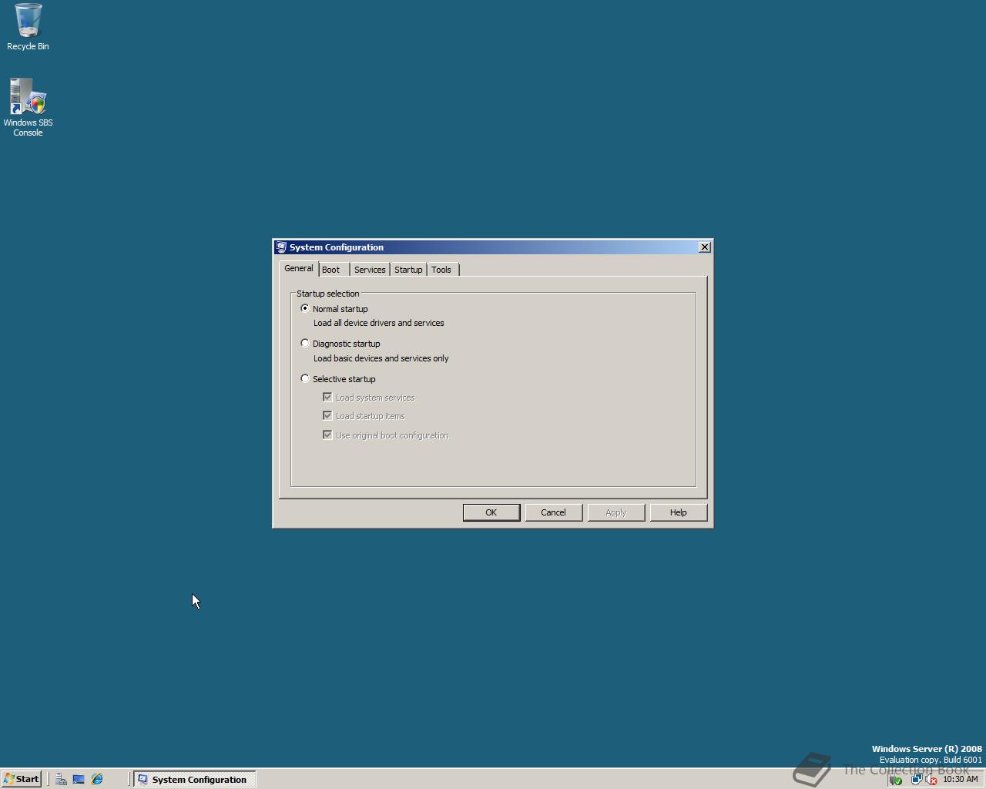Image resolution: width=986 pixels, height=789 pixels.
Task: Click the muted speaker volume tray icon
Action: tap(931, 780)
